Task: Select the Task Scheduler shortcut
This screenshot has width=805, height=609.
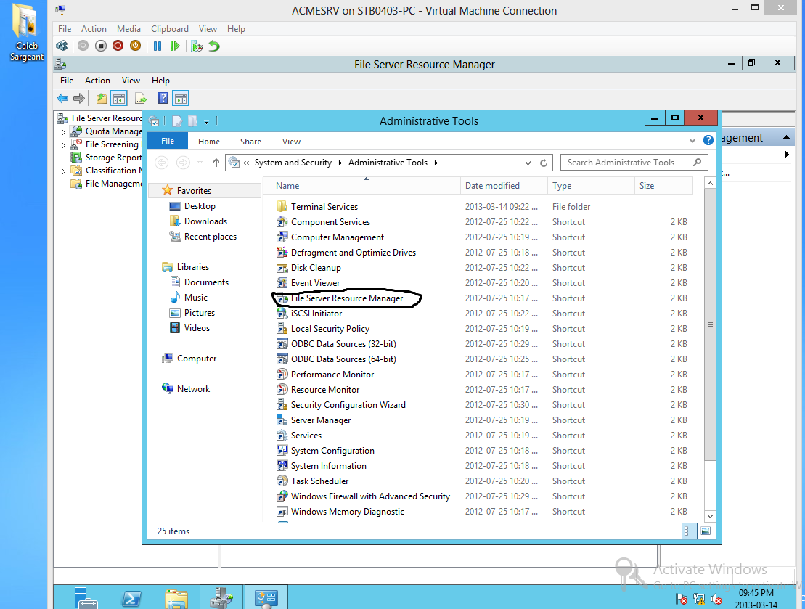Action: pos(319,481)
